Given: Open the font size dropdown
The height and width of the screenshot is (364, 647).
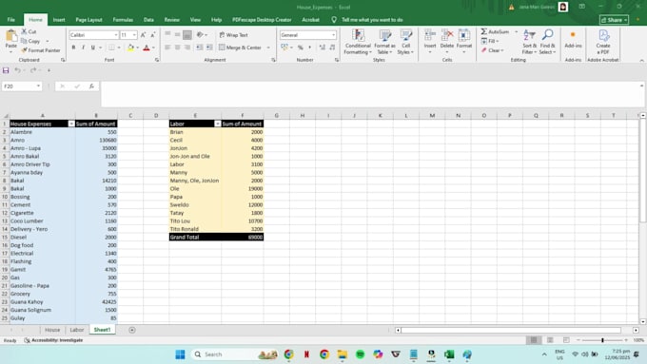Looking at the screenshot, I should [x=134, y=35].
